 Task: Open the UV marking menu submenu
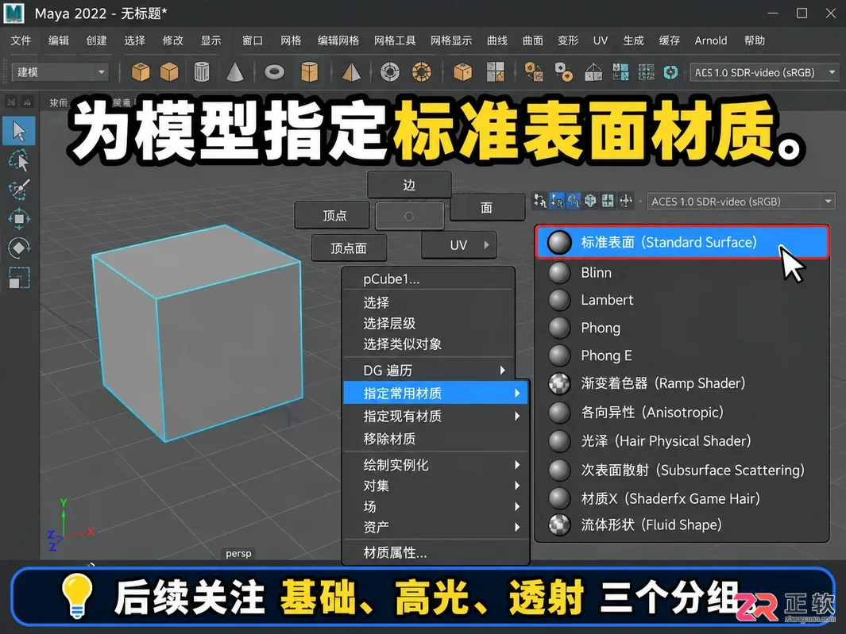point(458,244)
